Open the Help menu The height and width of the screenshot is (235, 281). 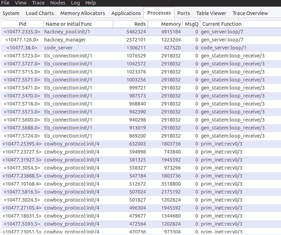tap(90, 3)
